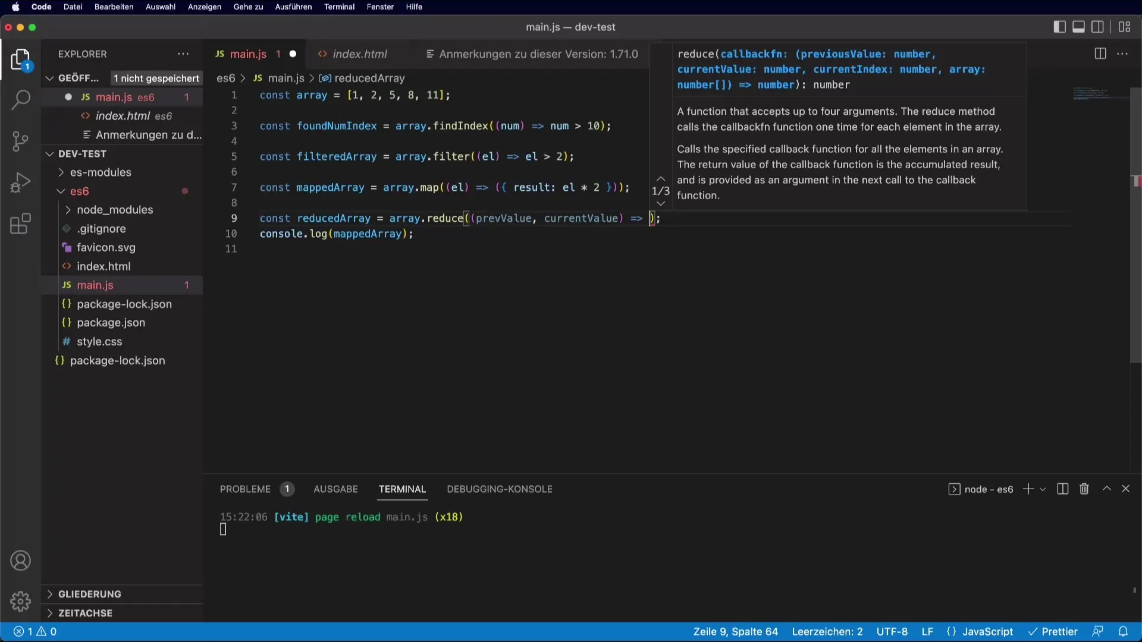The height and width of the screenshot is (642, 1142).
Task: Collapse the open editors section
Action: (50, 78)
